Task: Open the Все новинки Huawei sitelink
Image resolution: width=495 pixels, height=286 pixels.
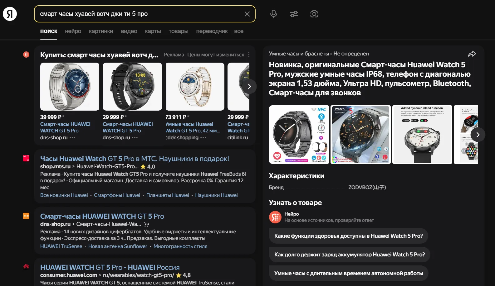Action: pyautogui.click(x=64, y=195)
